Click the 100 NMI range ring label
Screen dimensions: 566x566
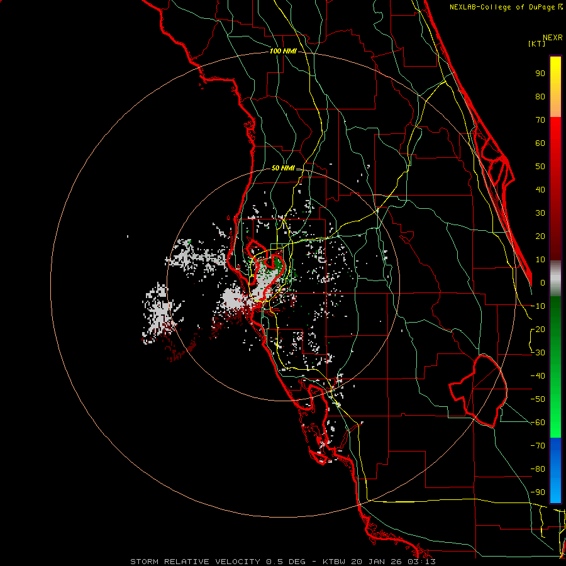point(283,52)
